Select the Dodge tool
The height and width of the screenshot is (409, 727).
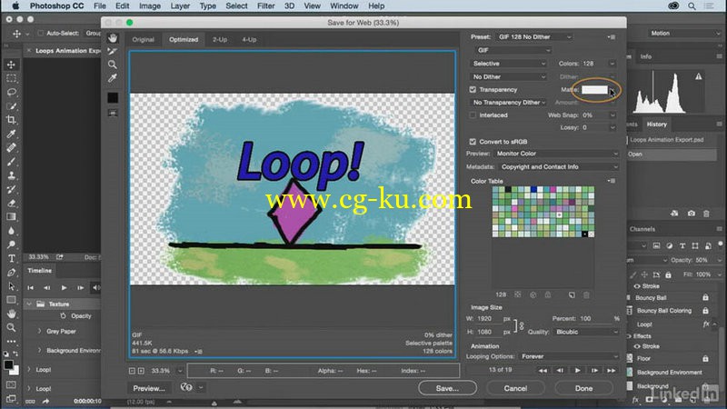(x=12, y=244)
